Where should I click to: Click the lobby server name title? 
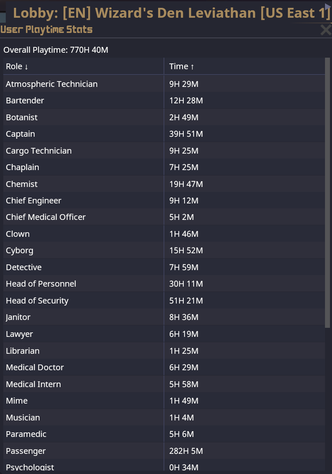[172, 13]
